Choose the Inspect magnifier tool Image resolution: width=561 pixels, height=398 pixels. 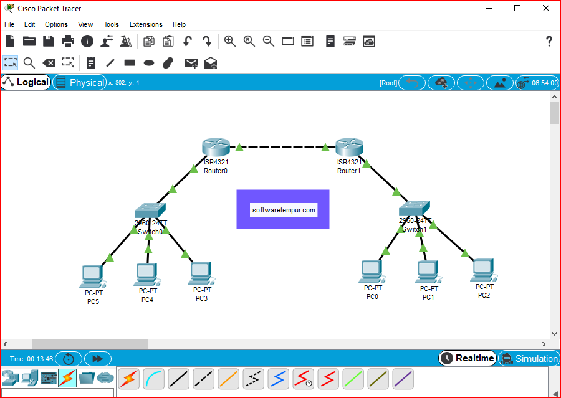29,63
